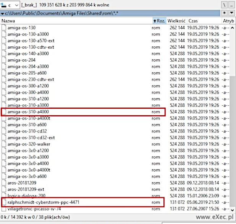Open directory history dropdown arrow

[232, 13]
